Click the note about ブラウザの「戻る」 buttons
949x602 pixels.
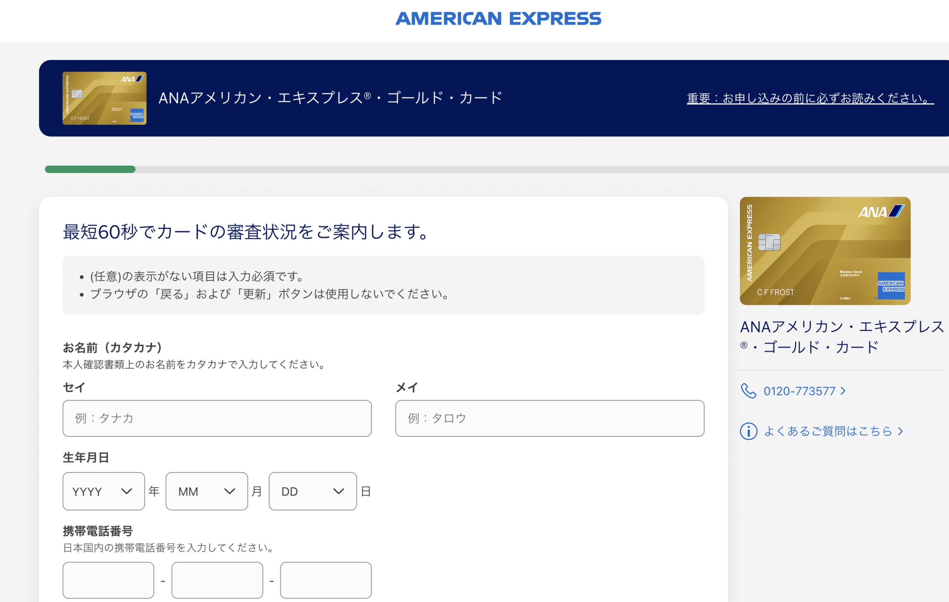pyautogui.click(x=270, y=294)
